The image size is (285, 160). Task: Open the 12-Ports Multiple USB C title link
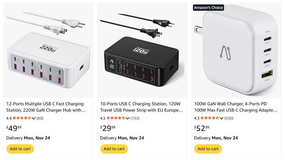pos(45,107)
